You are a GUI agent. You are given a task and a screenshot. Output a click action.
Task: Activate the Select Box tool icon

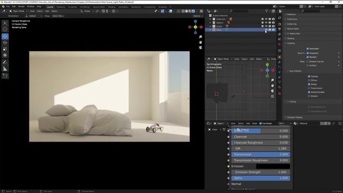tap(5, 23)
